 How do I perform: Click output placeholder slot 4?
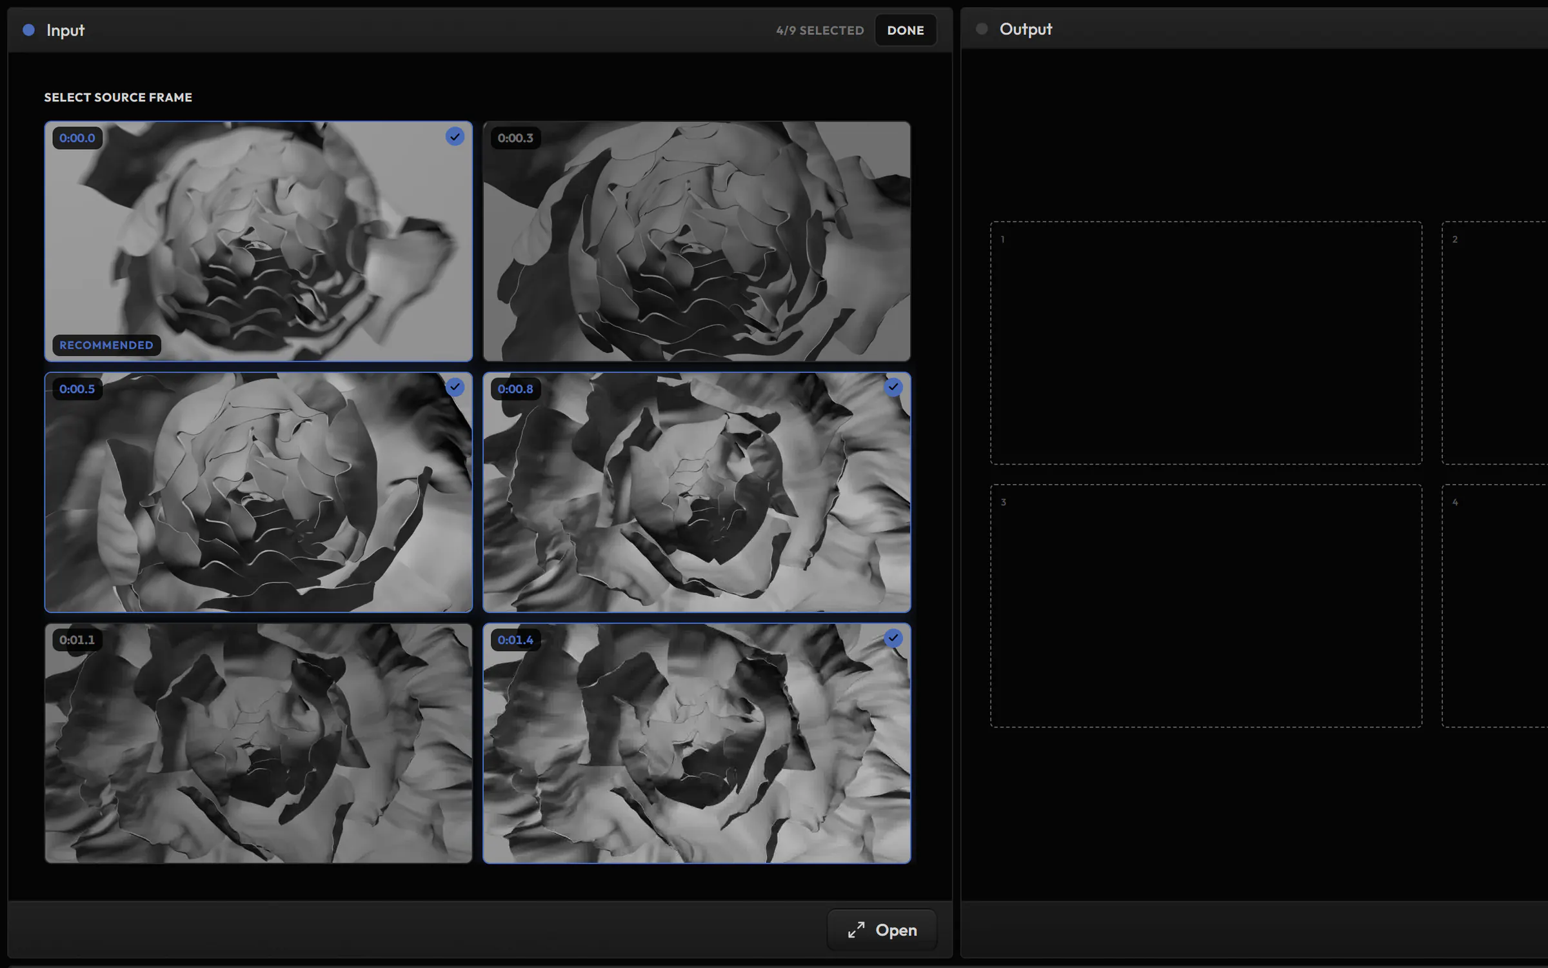pyautogui.click(x=1494, y=606)
